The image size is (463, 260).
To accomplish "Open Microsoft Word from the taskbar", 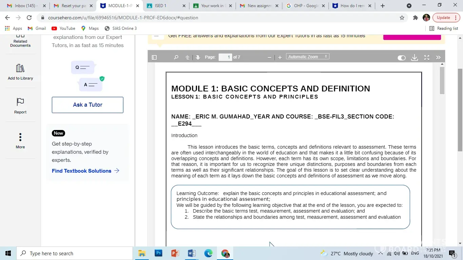I will click(192, 253).
